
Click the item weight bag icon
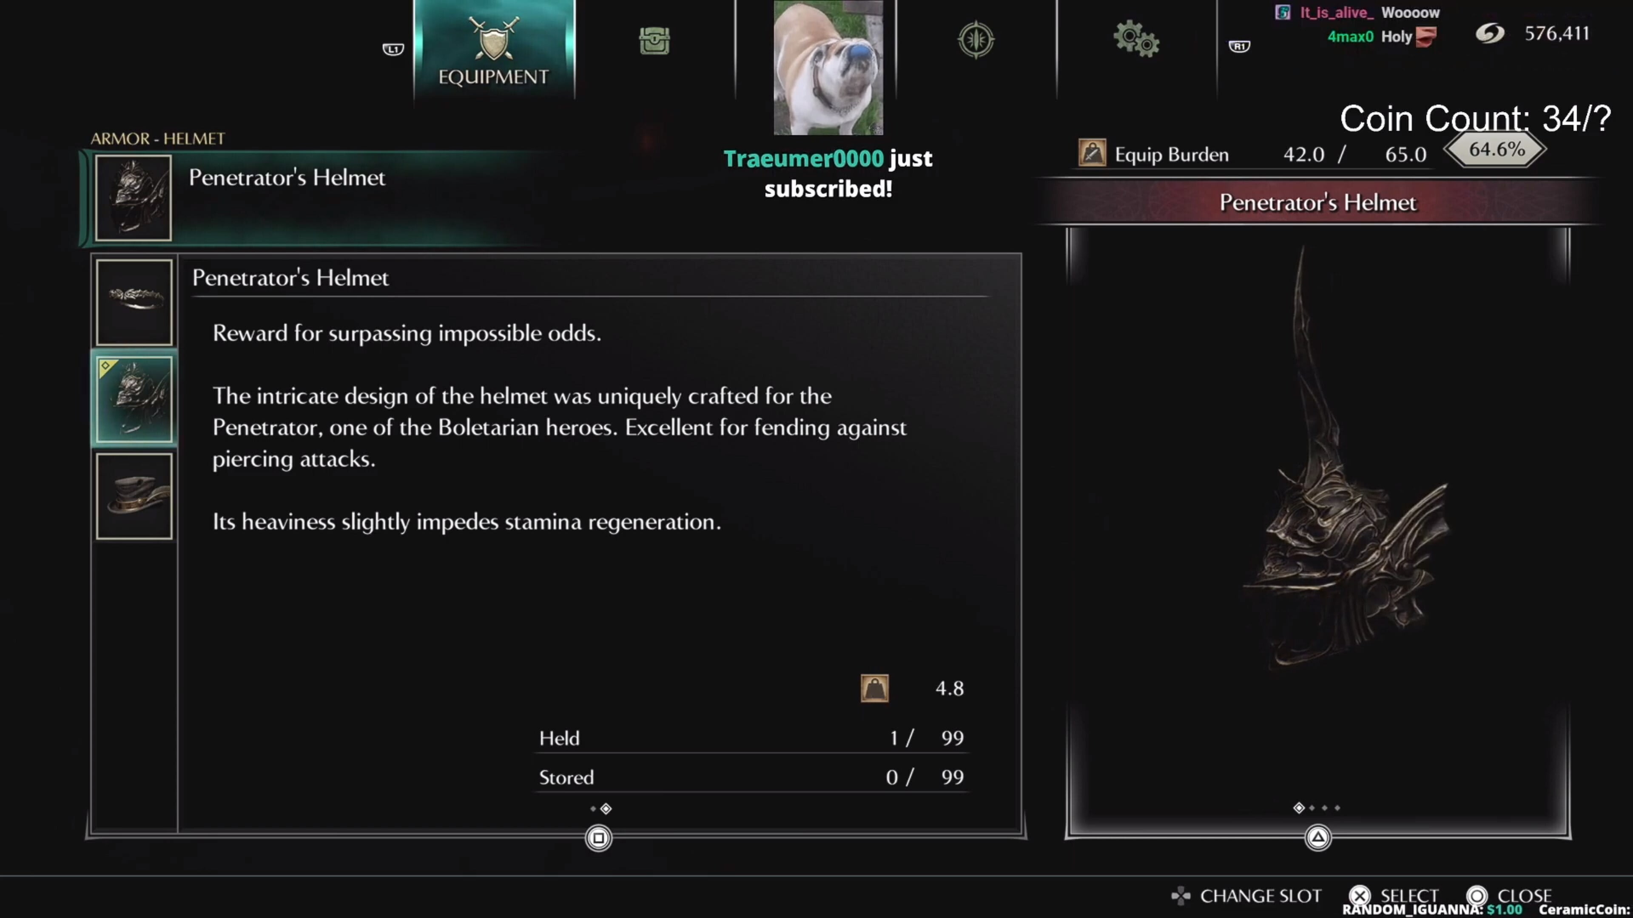[x=874, y=688]
